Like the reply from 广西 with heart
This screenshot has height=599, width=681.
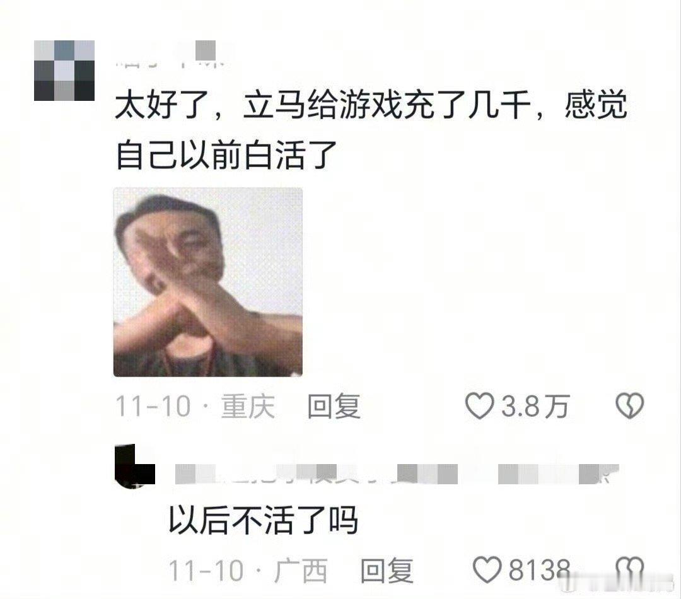pyautogui.click(x=487, y=570)
